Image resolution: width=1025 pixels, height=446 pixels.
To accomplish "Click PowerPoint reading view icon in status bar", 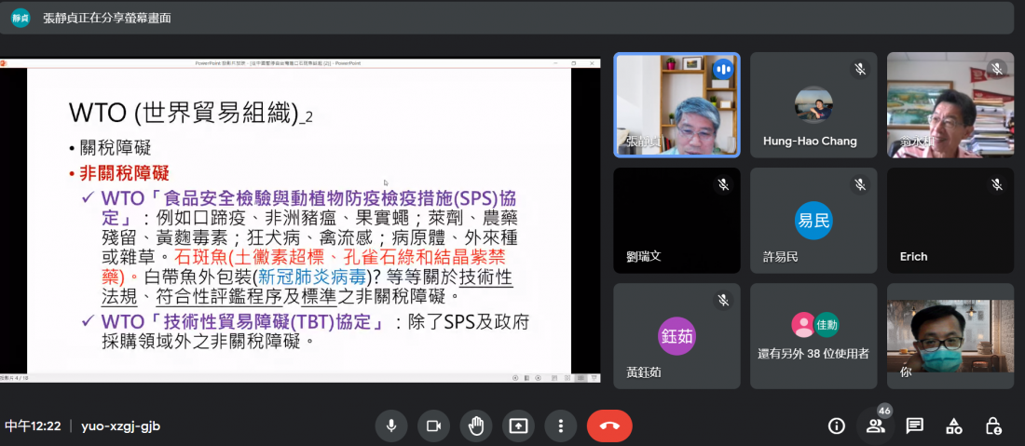I will [580, 377].
